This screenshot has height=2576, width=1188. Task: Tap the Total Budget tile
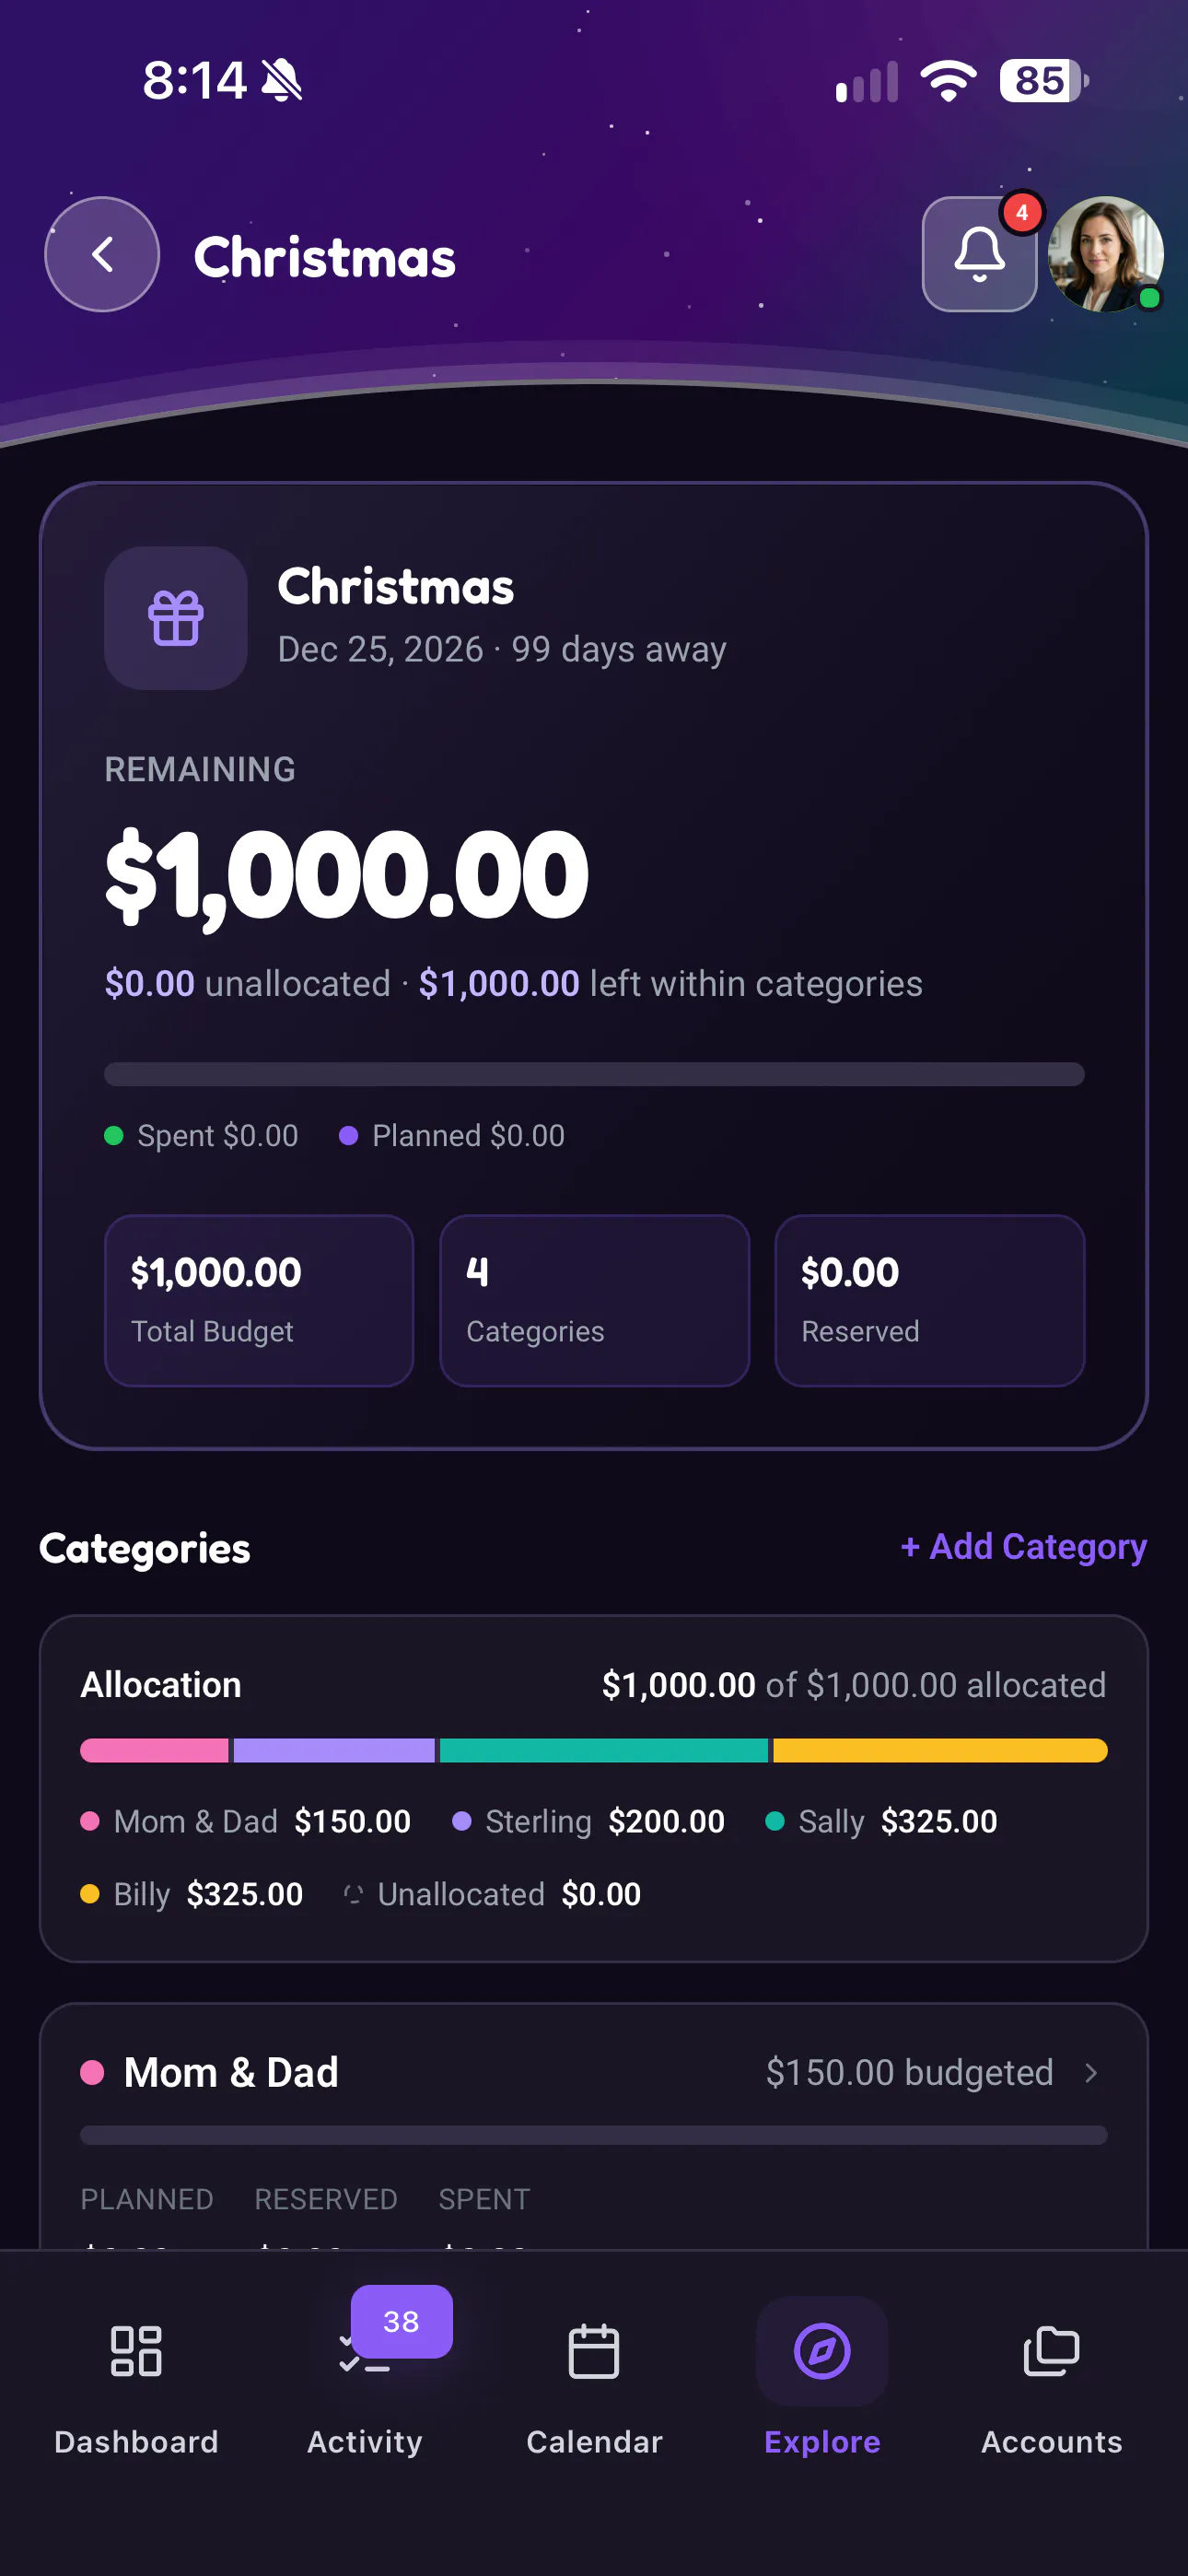pos(259,1300)
